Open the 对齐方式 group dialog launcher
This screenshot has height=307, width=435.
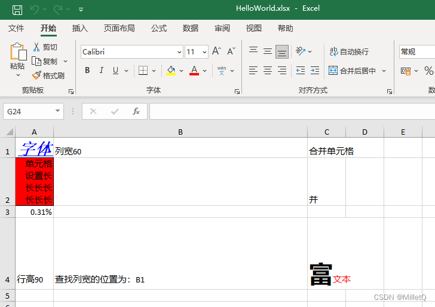coord(390,92)
